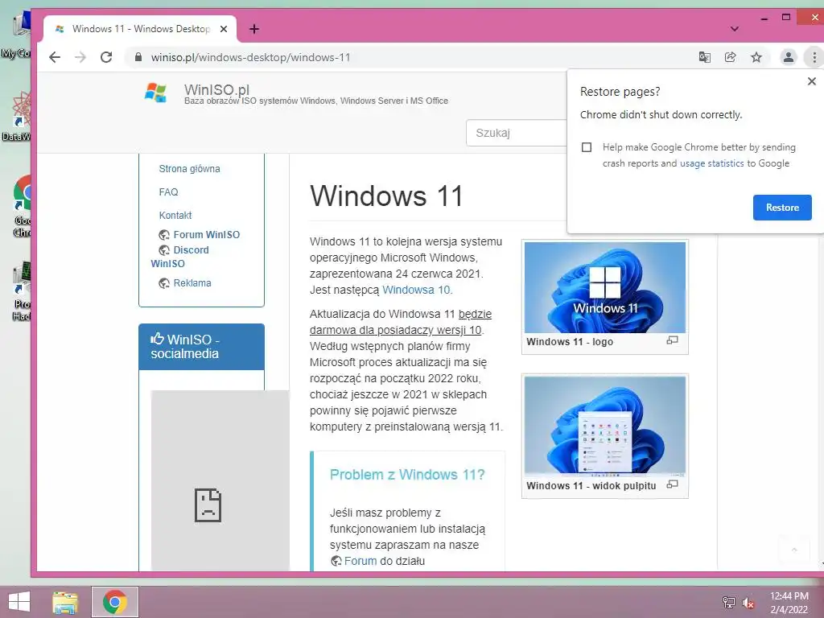Click the Windows 11 page heading
The height and width of the screenshot is (618, 824).
(387, 196)
